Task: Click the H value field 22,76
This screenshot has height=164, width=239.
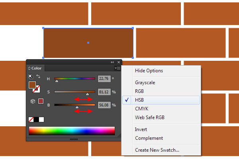Action: point(104,79)
